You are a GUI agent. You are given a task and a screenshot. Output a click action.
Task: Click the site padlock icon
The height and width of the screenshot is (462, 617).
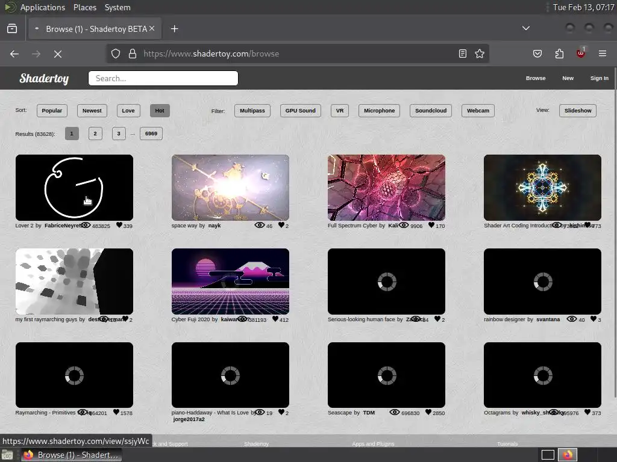coord(133,54)
